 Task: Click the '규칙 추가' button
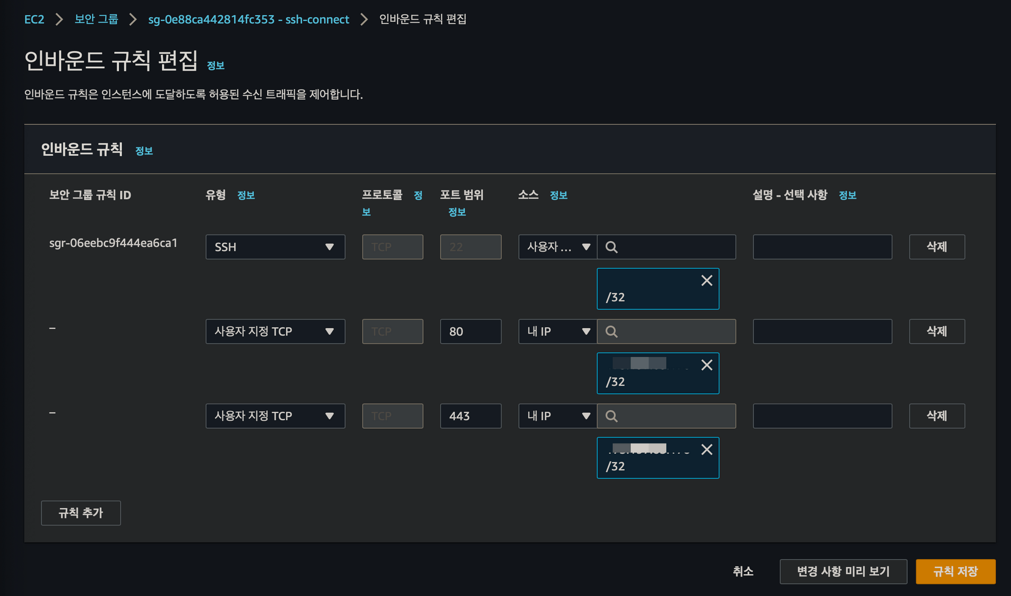(81, 513)
